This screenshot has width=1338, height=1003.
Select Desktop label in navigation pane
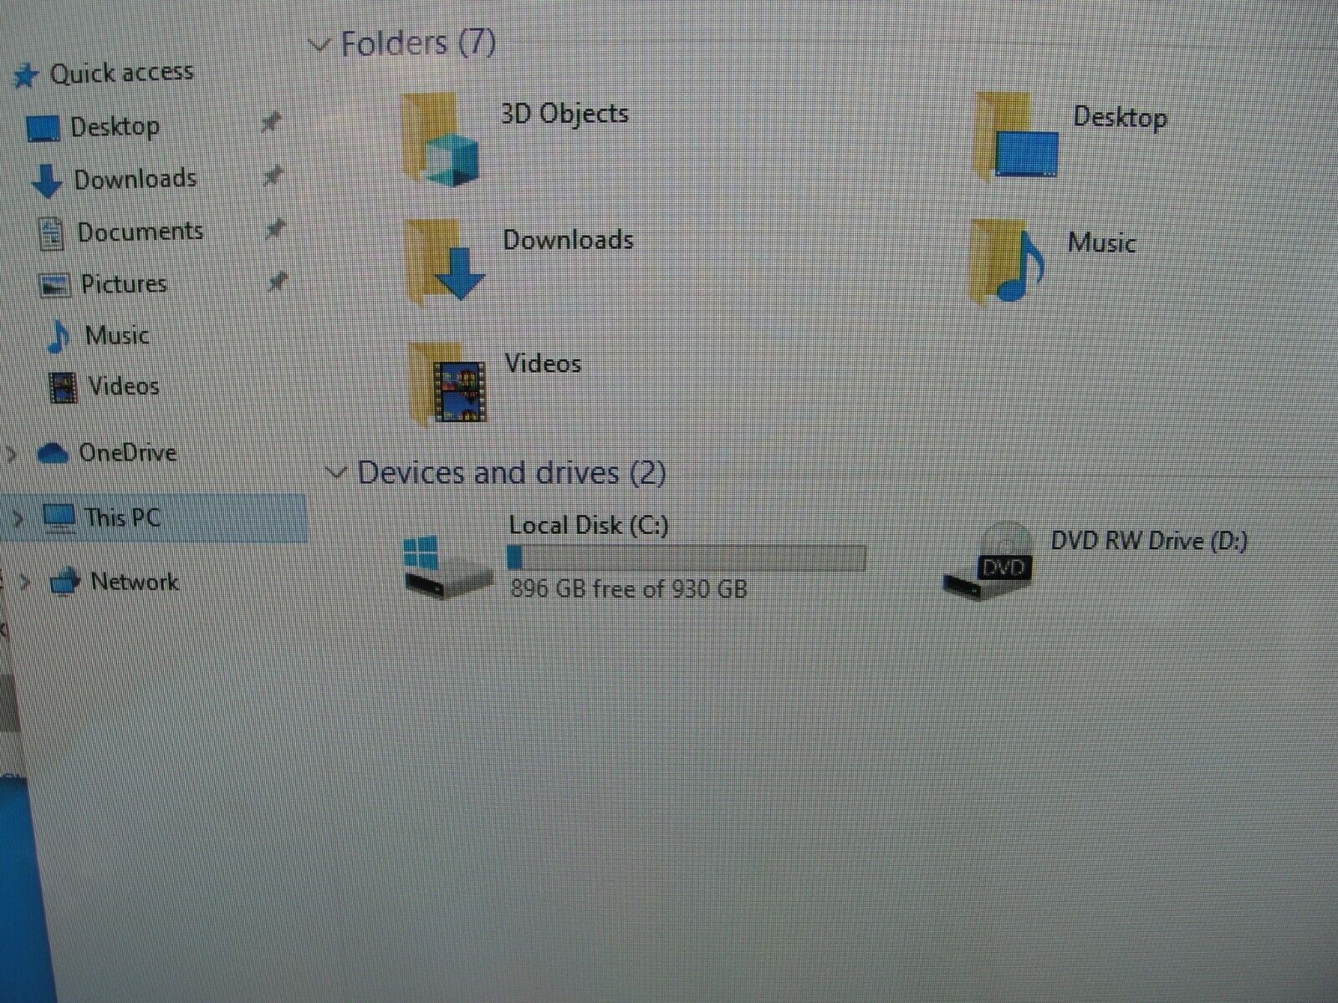115,127
